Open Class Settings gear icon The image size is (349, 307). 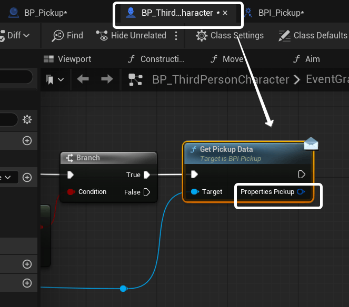(201, 36)
